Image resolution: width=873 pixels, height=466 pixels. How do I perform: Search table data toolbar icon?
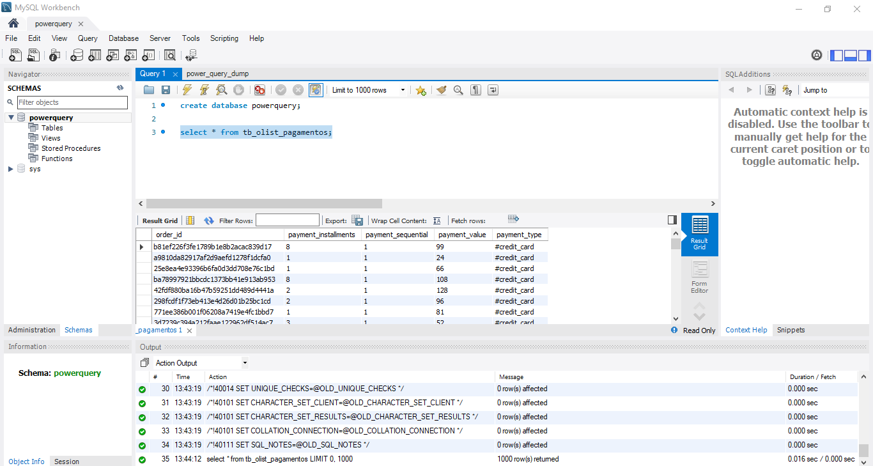[x=169, y=56]
